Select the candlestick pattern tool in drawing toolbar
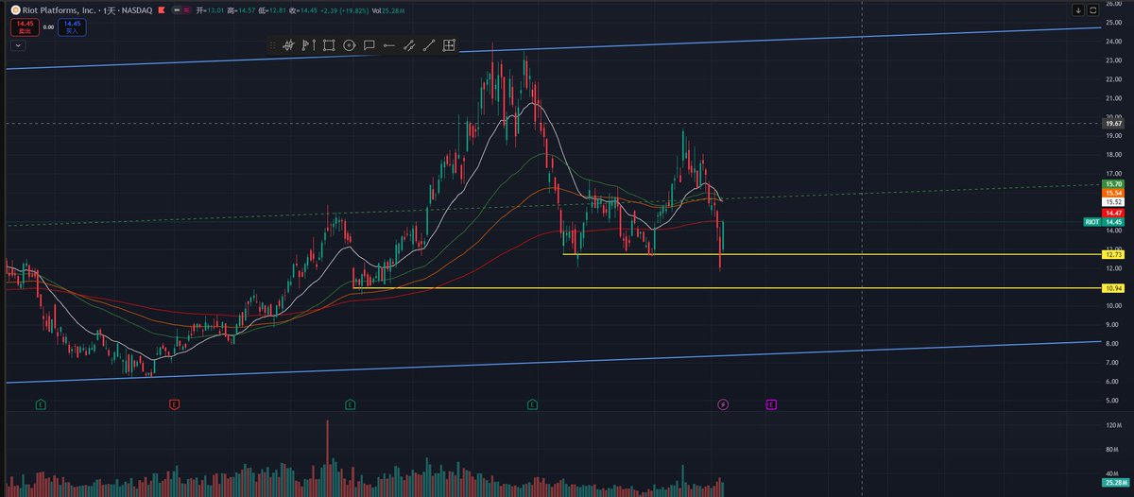The height and width of the screenshot is (497, 1134). tap(288, 44)
